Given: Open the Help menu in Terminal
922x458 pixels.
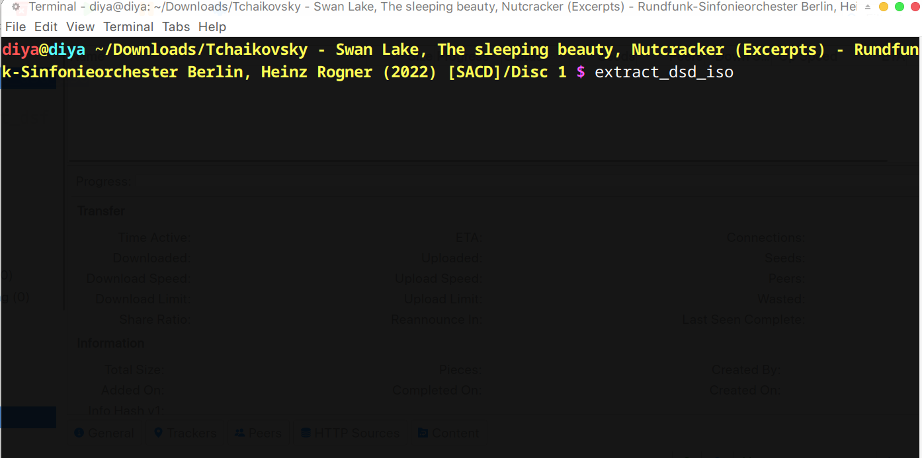Looking at the screenshot, I should (212, 27).
